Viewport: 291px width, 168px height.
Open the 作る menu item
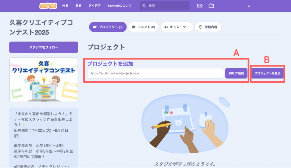click(x=65, y=6)
